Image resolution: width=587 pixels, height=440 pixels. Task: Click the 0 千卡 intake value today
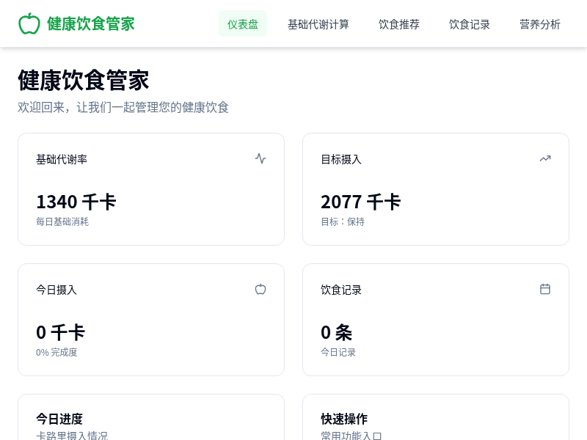(x=61, y=332)
